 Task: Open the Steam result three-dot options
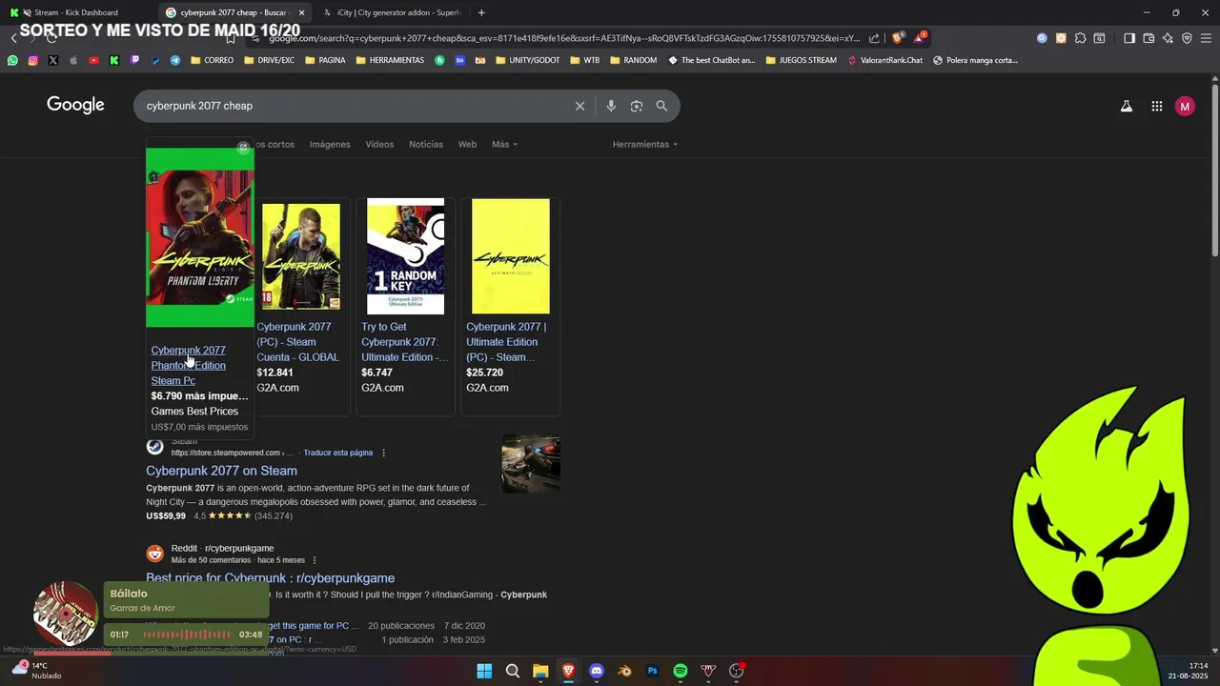pyautogui.click(x=384, y=453)
